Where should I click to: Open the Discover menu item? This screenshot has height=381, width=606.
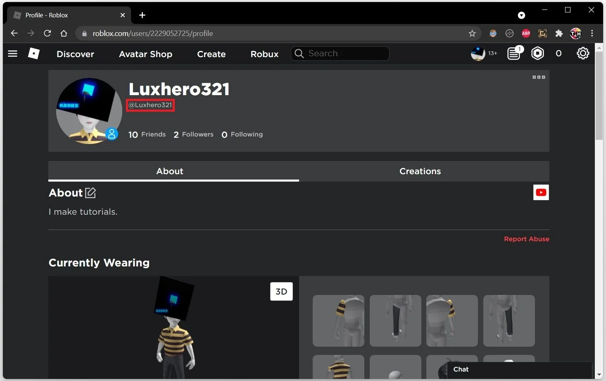tap(76, 54)
